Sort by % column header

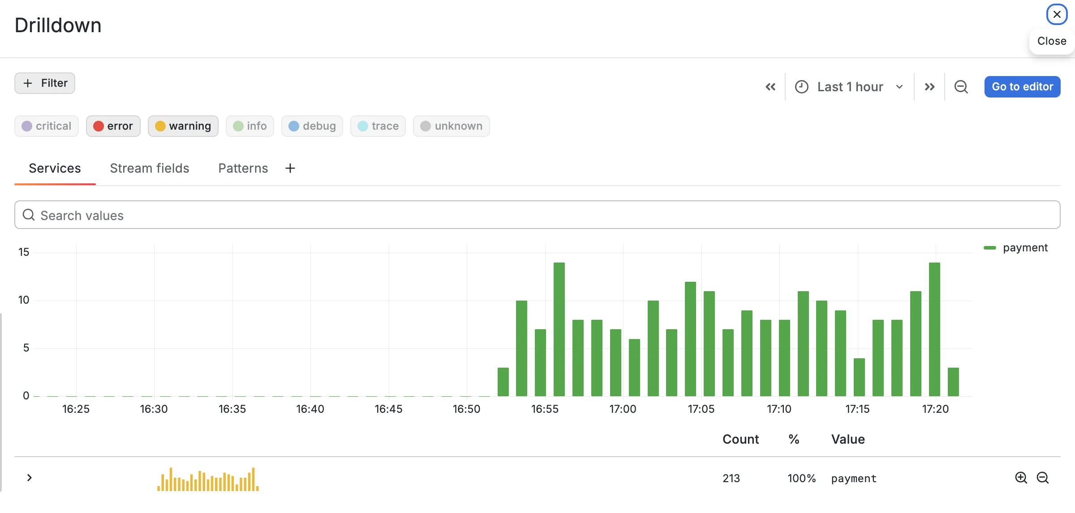point(794,439)
